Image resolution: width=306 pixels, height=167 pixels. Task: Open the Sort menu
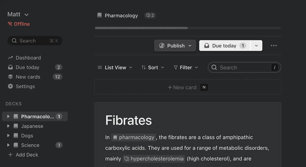point(153,67)
